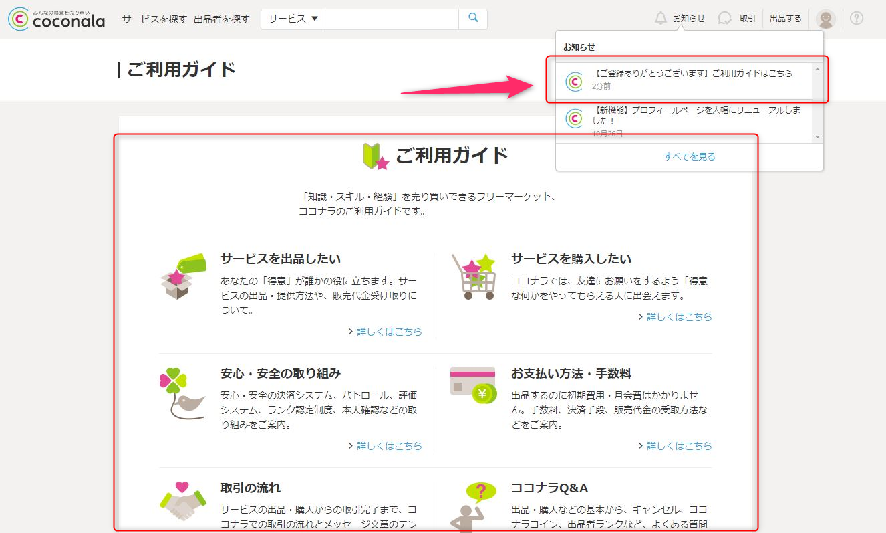Select the 取引 header item
The height and width of the screenshot is (533, 886).
coord(748,19)
